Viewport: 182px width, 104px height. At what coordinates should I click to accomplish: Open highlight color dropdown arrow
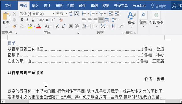[34, 26]
